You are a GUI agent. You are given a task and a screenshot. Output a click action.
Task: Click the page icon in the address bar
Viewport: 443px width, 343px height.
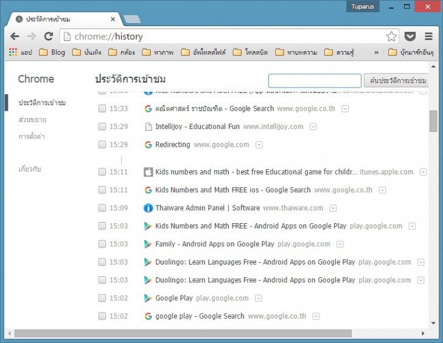(x=67, y=36)
